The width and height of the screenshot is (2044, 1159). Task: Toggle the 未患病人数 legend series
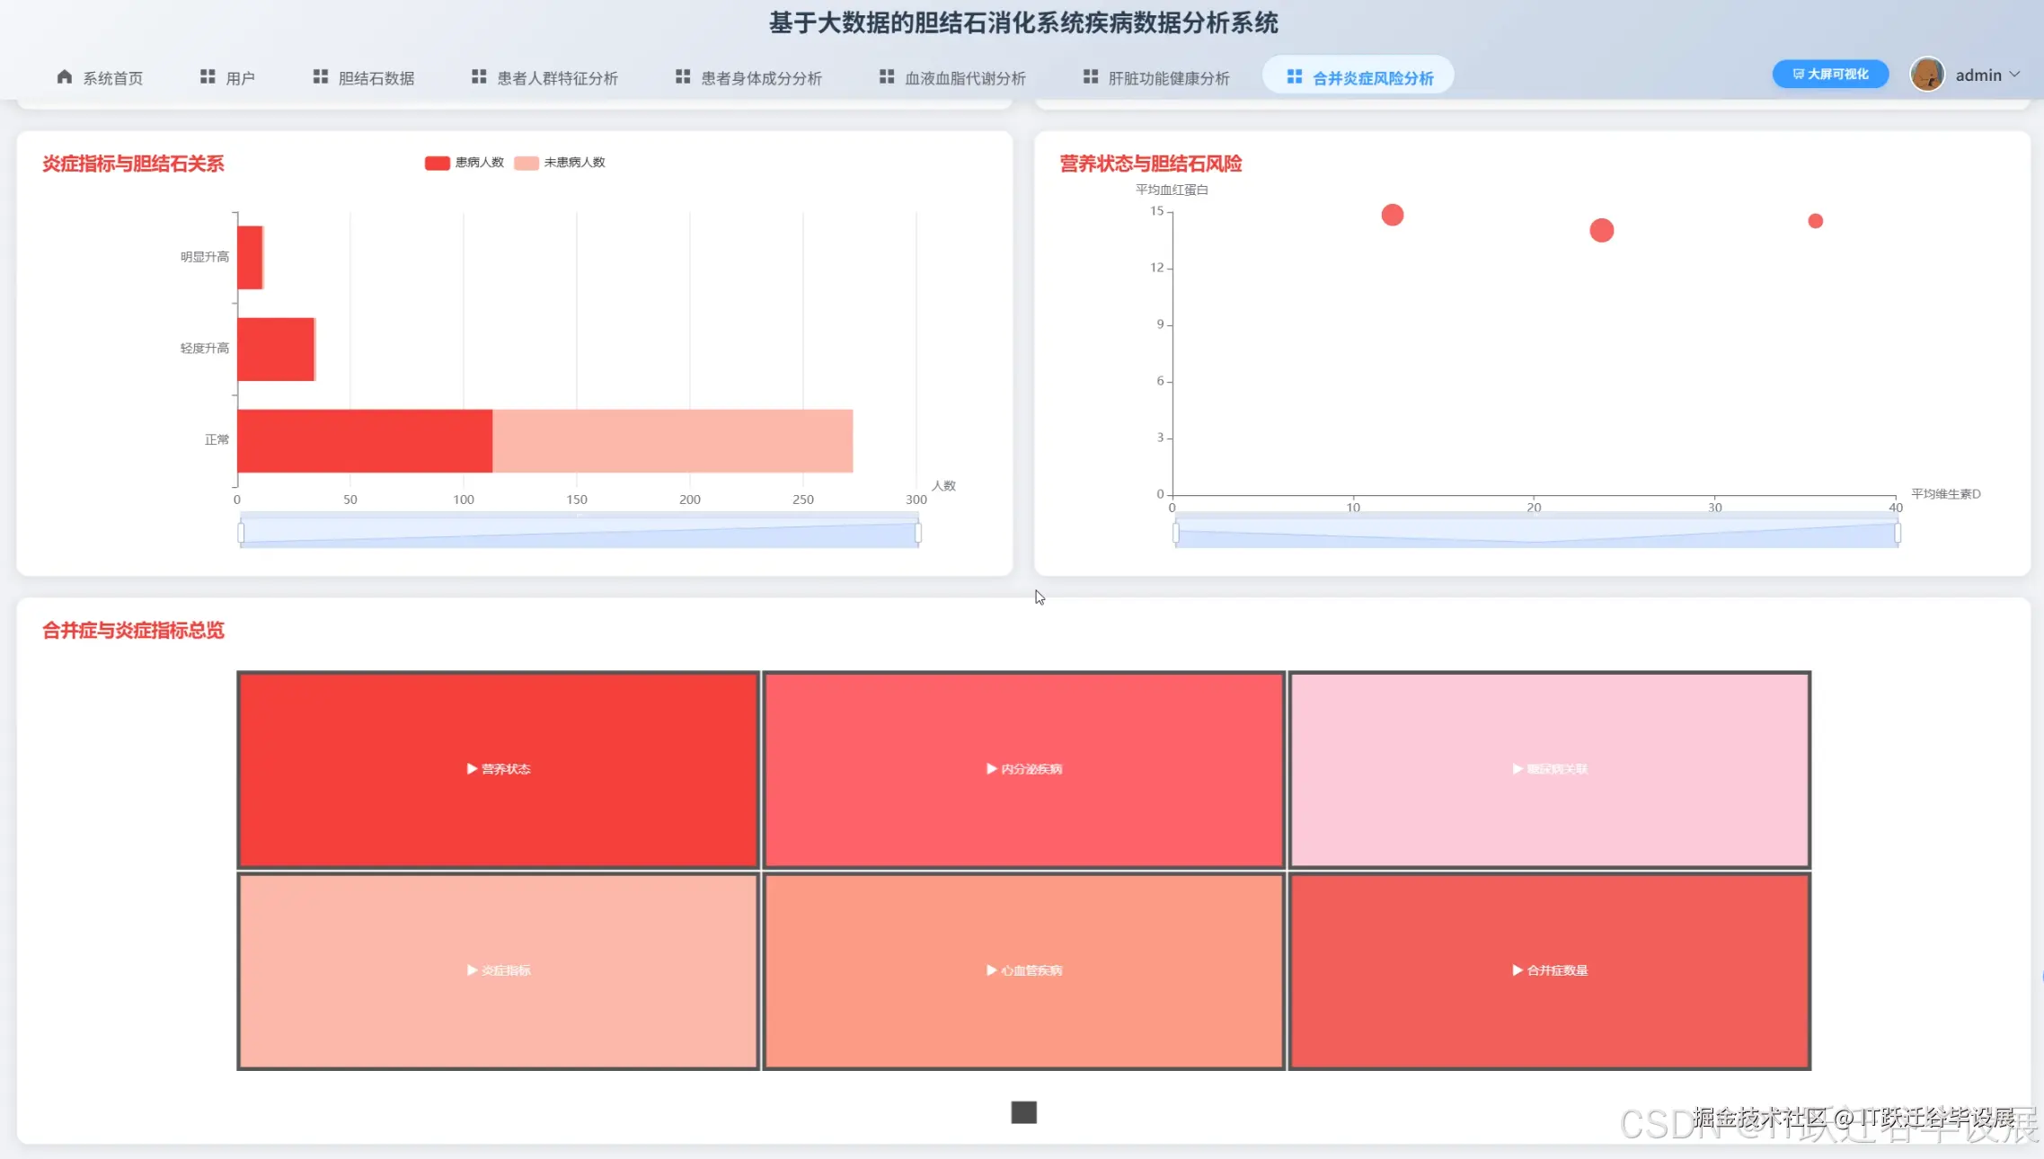560,163
